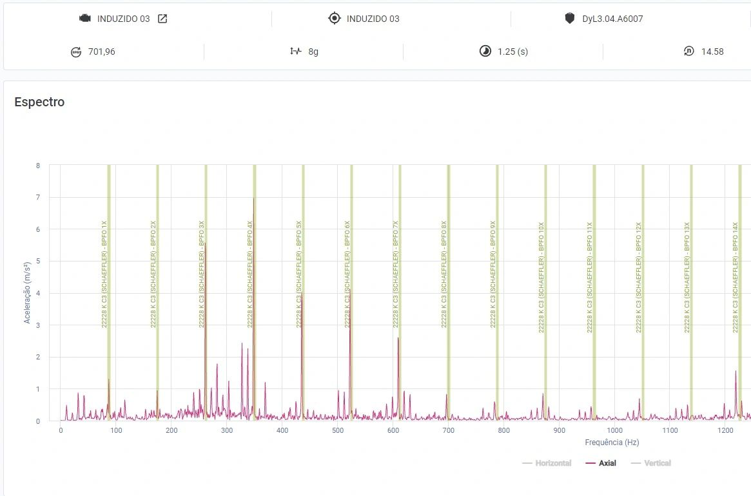Click the dynamic range icon beside 8g
Image resolution: width=751 pixels, height=496 pixels.
point(295,52)
